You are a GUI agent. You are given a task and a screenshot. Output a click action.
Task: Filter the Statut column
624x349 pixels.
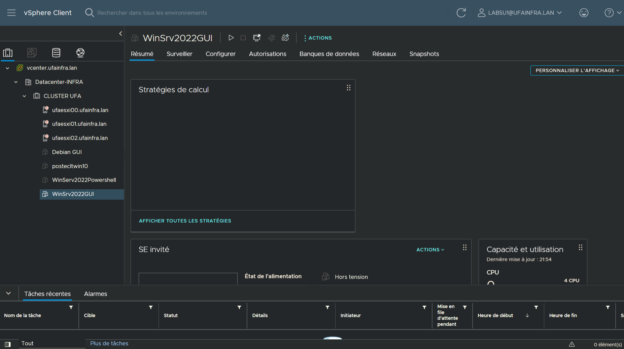point(239,307)
